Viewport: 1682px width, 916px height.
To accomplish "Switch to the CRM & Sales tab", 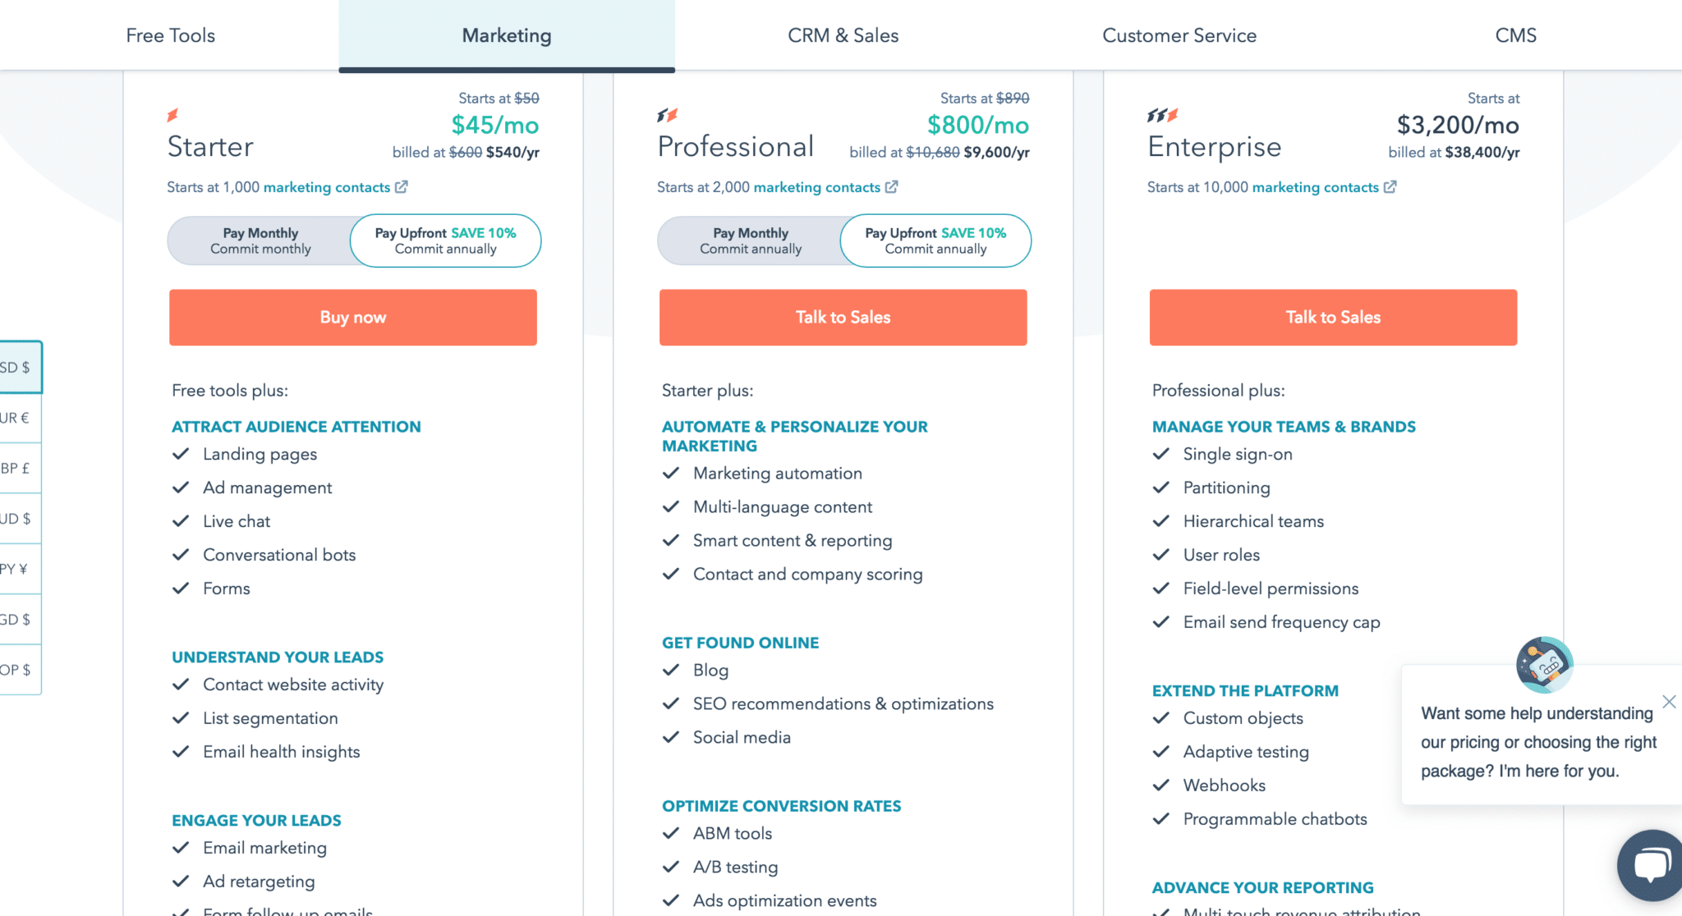I will 843,35.
